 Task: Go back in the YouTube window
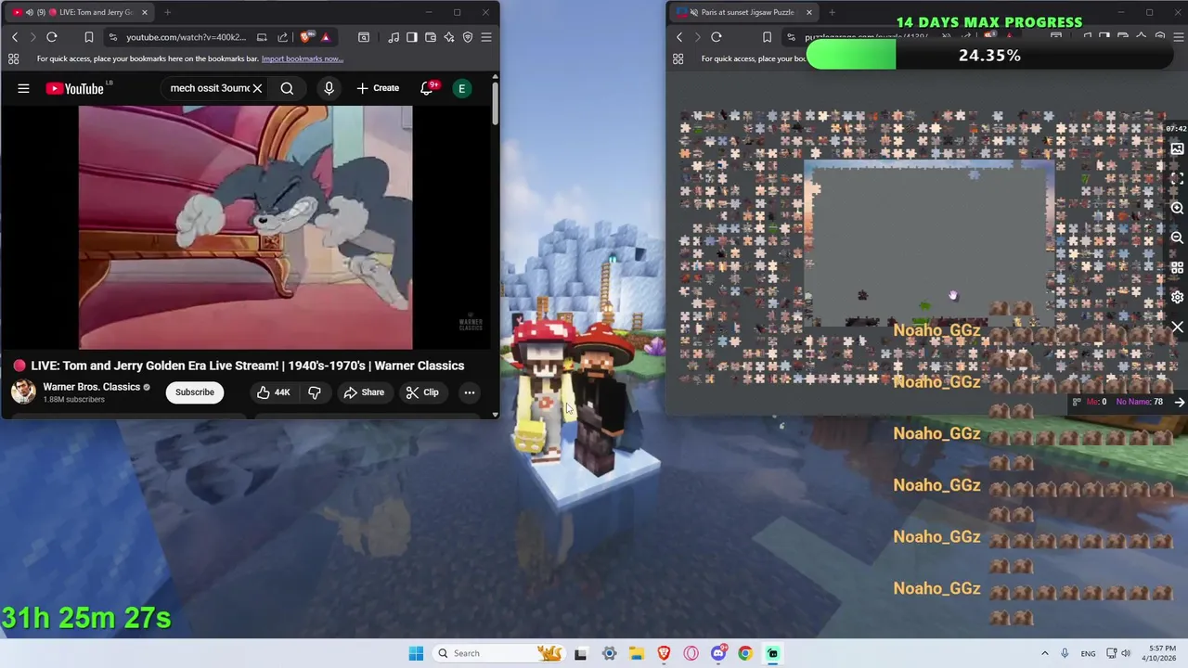pyautogui.click(x=15, y=37)
